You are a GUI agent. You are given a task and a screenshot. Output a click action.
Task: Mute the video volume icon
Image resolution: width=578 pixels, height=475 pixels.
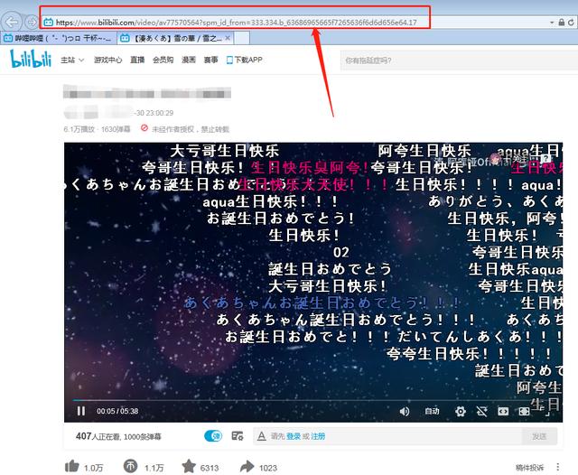(x=404, y=411)
